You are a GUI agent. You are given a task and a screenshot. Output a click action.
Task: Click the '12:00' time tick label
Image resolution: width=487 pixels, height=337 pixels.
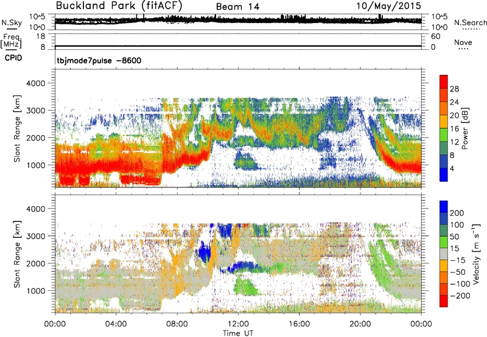point(238,324)
